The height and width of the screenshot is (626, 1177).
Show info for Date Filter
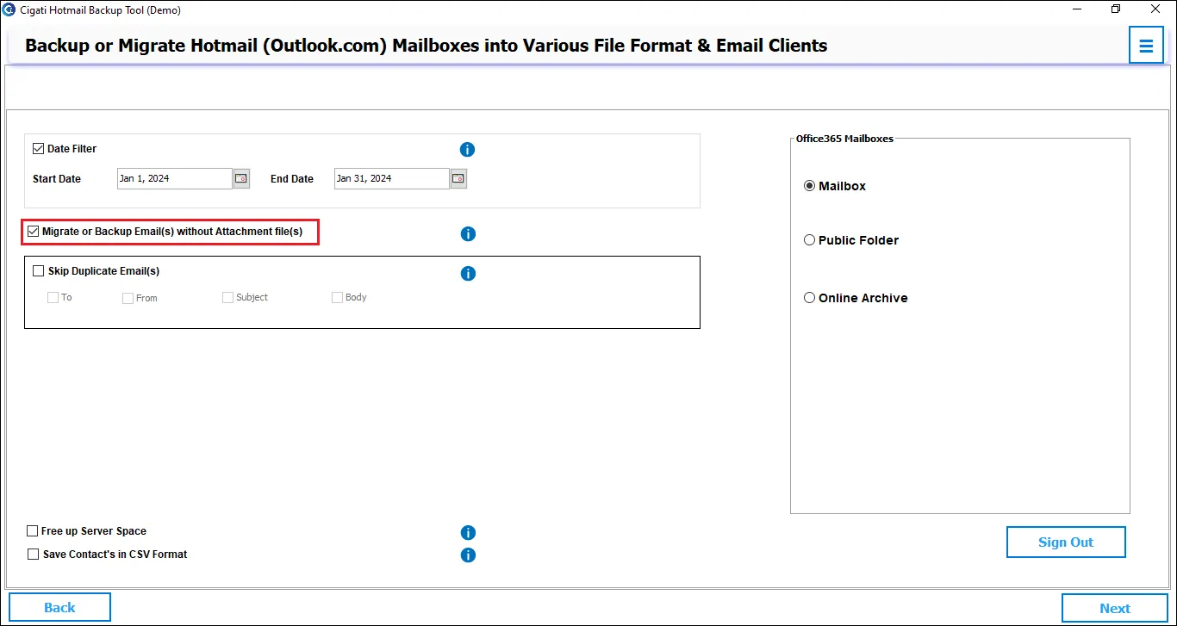pyautogui.click(x=468, y=149)
